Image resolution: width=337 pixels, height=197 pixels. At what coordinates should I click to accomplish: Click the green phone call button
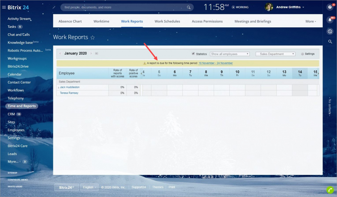330,190
